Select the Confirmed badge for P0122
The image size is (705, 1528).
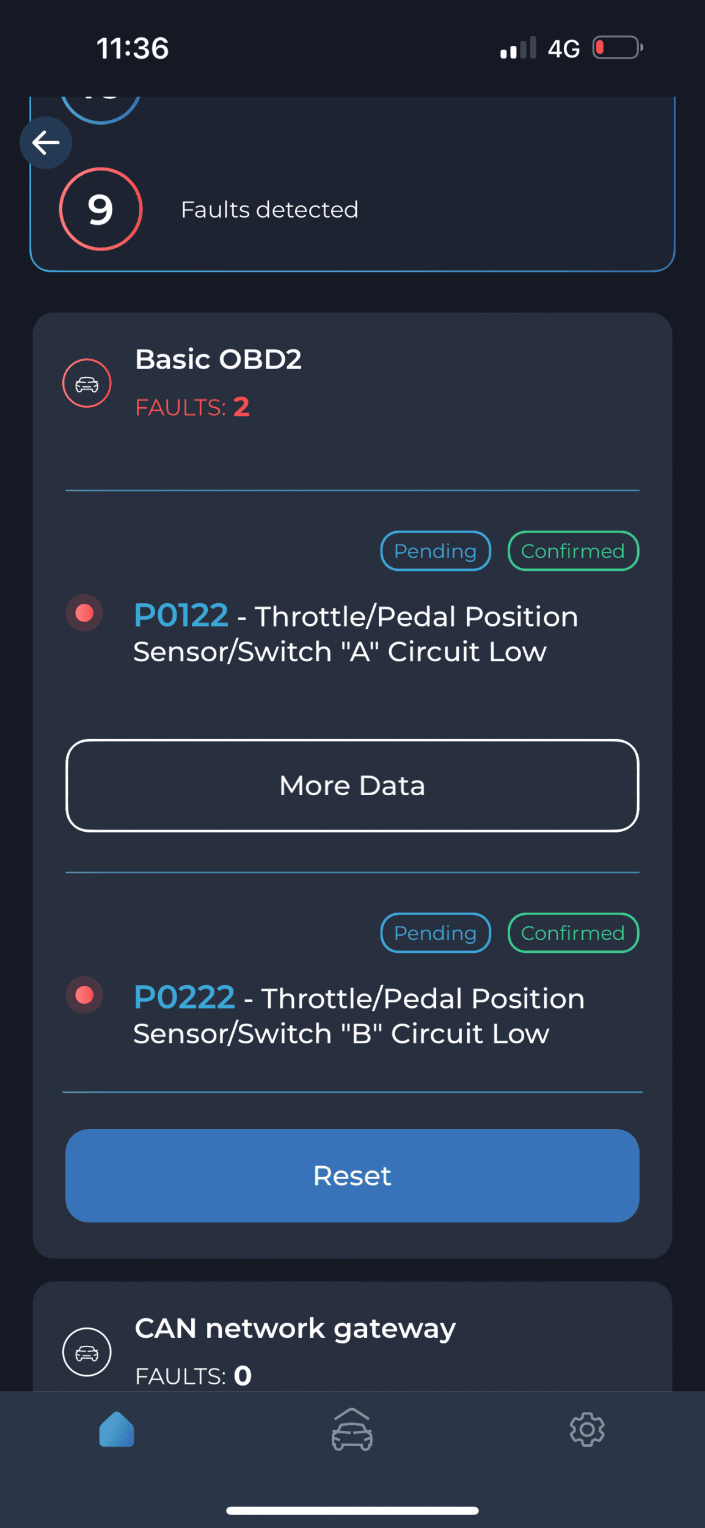point(573,551)
